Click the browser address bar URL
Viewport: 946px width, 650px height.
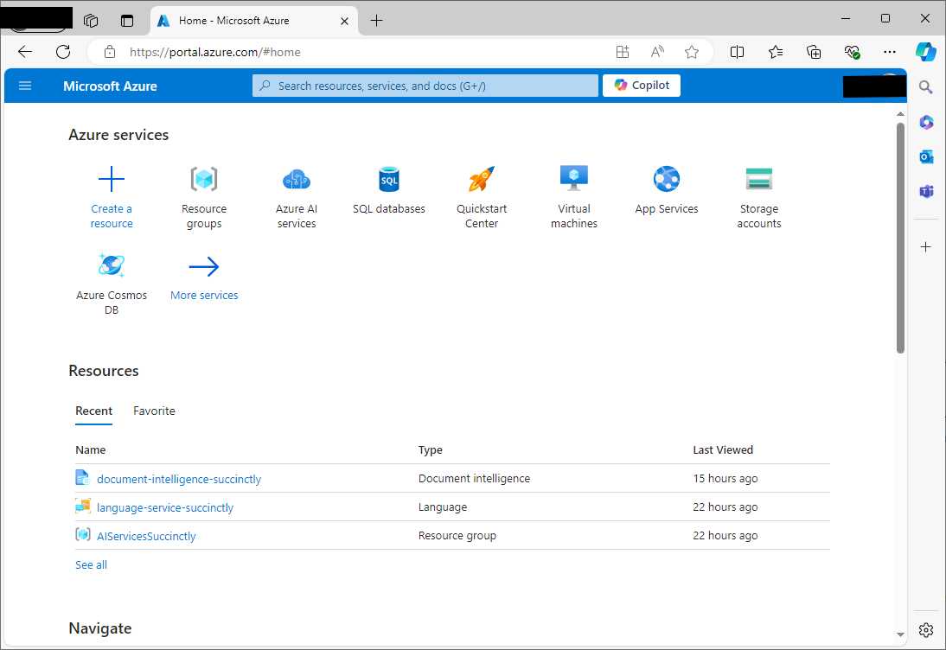point(214,52)
